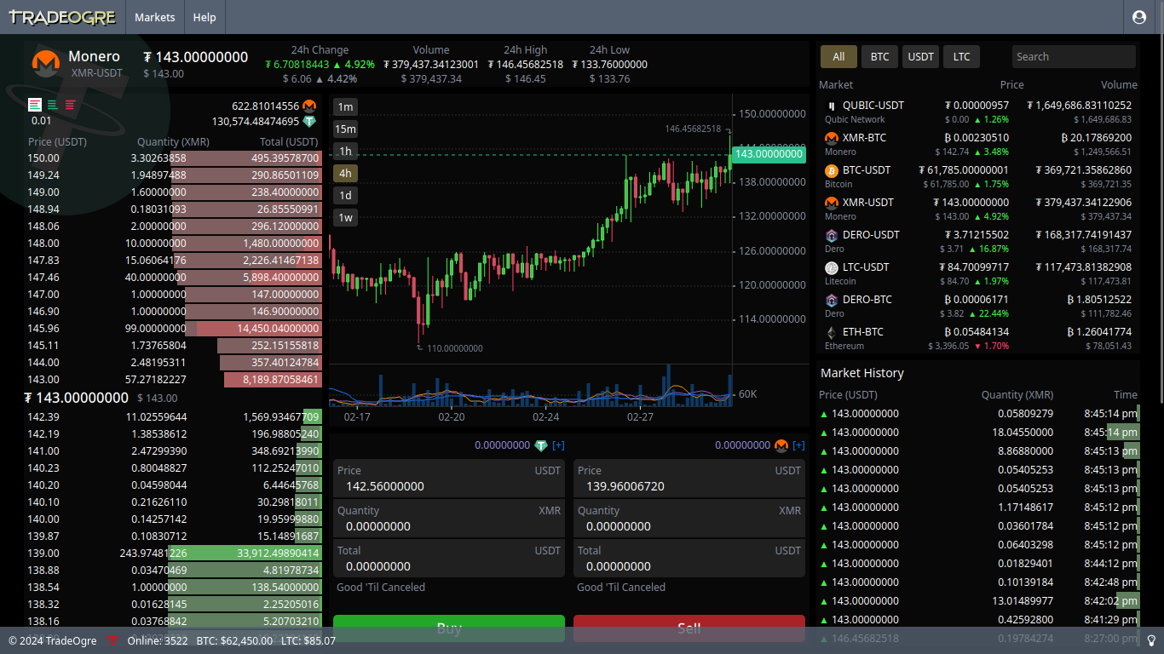
Task: Click the buy Total USDT field
Action: coord(449,559)
